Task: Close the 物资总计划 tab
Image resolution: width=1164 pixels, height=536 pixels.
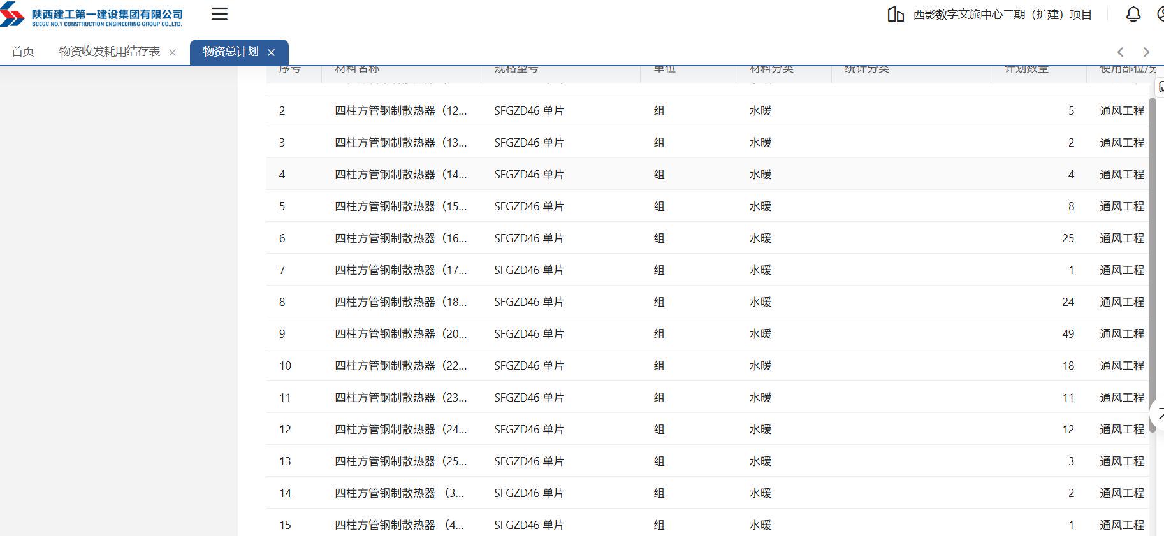Action: (x=272, y=52)
